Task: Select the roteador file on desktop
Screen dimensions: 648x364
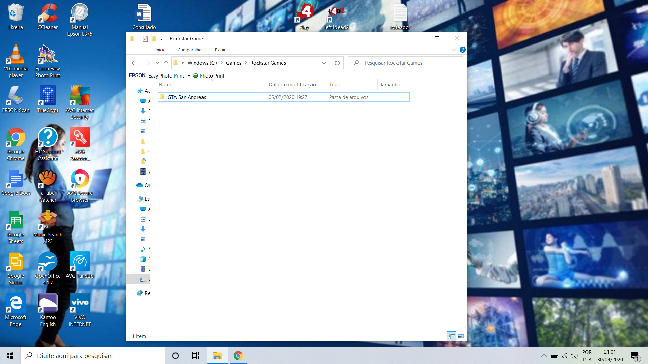Action: pyautogui.click(x=400, y=17)
